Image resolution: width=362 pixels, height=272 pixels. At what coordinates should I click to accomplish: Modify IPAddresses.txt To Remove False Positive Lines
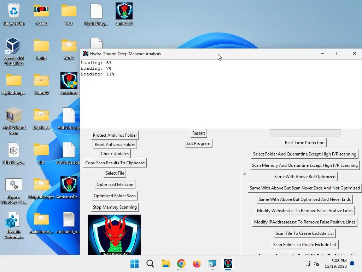point(305,222)
